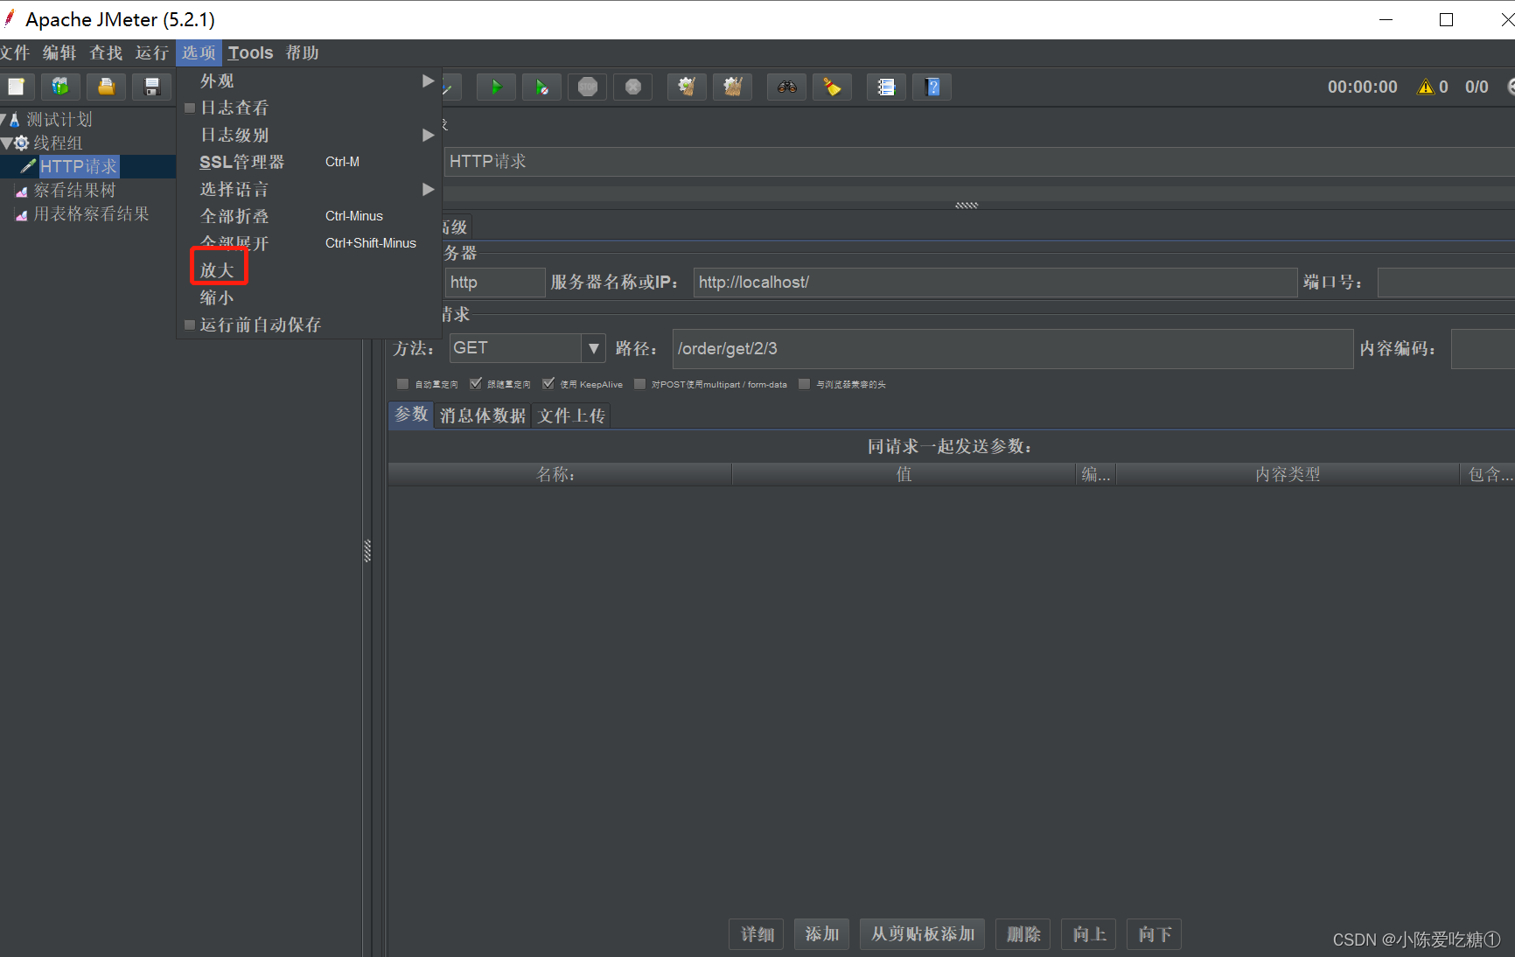Image resolution: width=1515 pixels, height=957 pixels.
Task: Open Help with question mark icon
Action: point(932,87)
